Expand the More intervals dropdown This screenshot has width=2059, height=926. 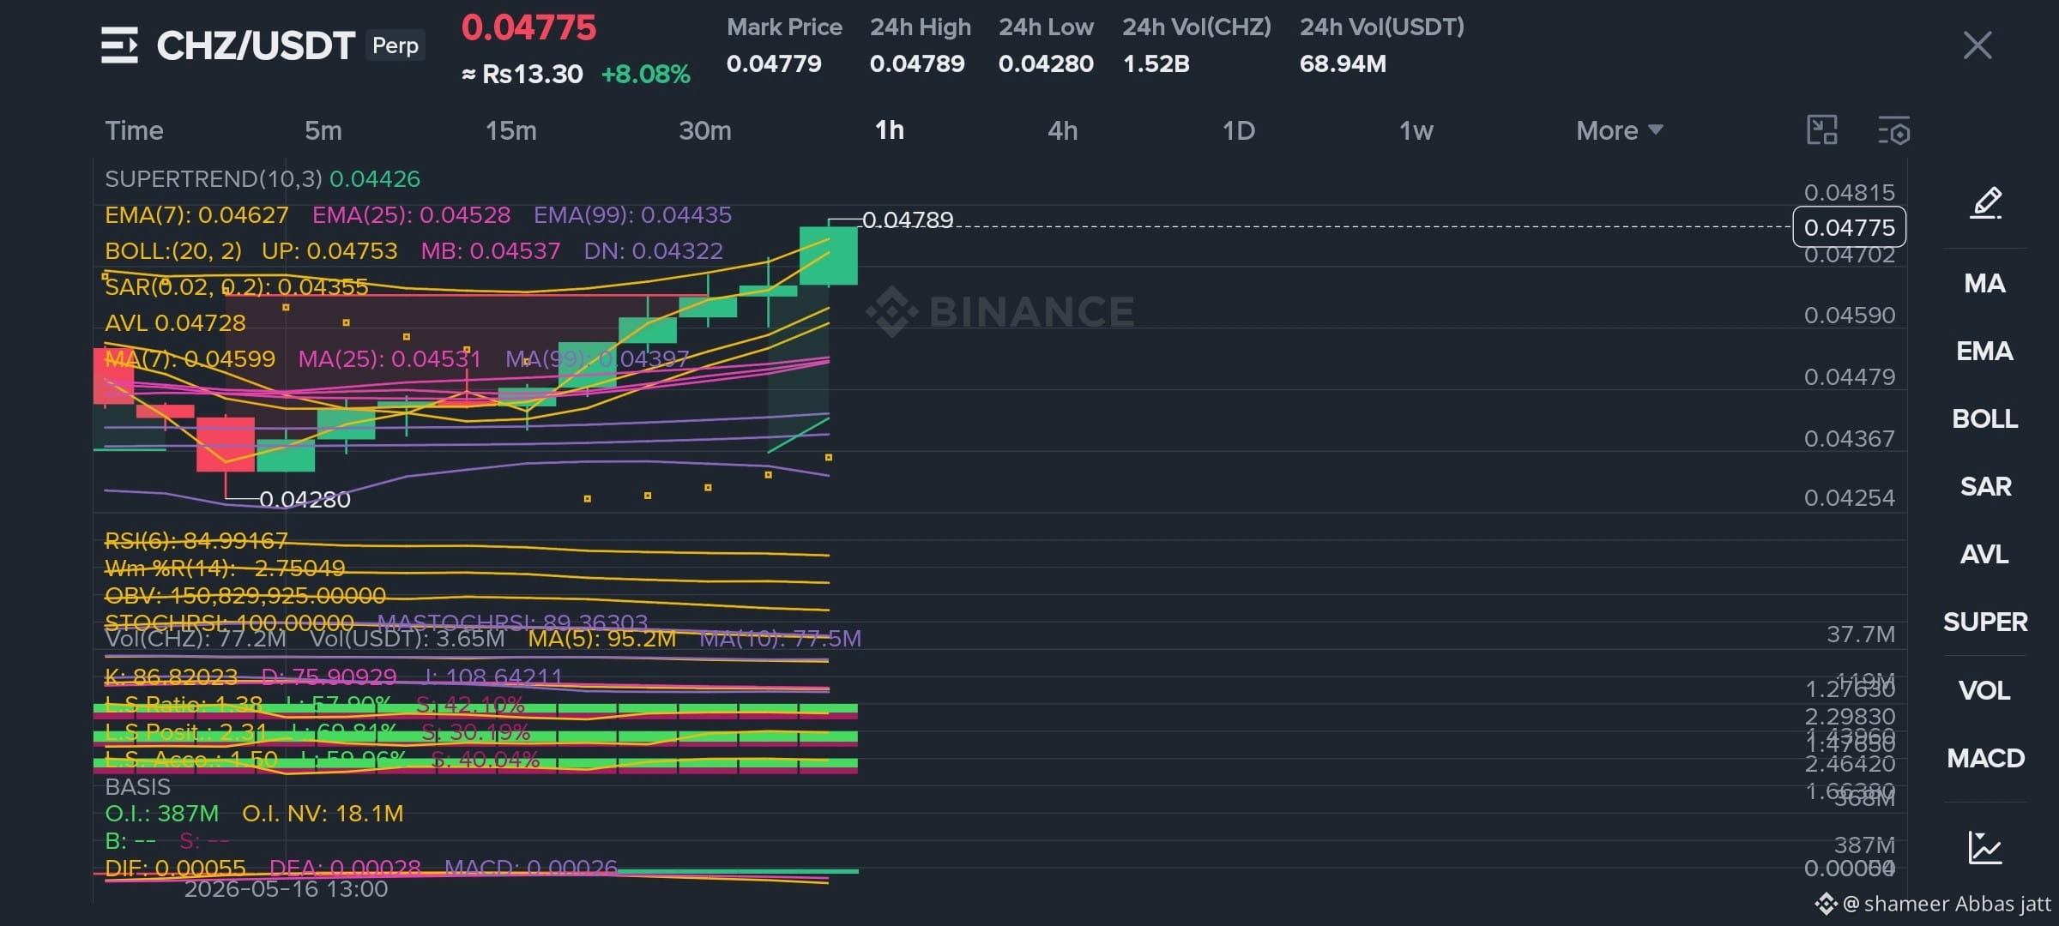[x=1620, y=130]
